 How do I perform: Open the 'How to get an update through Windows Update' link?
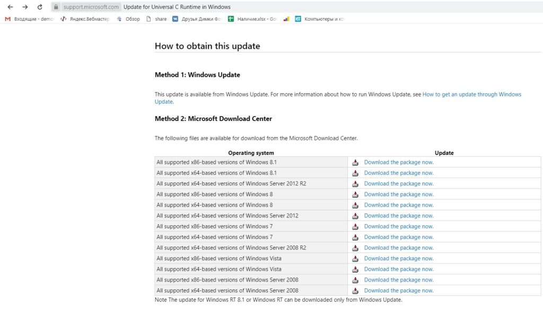471,94
